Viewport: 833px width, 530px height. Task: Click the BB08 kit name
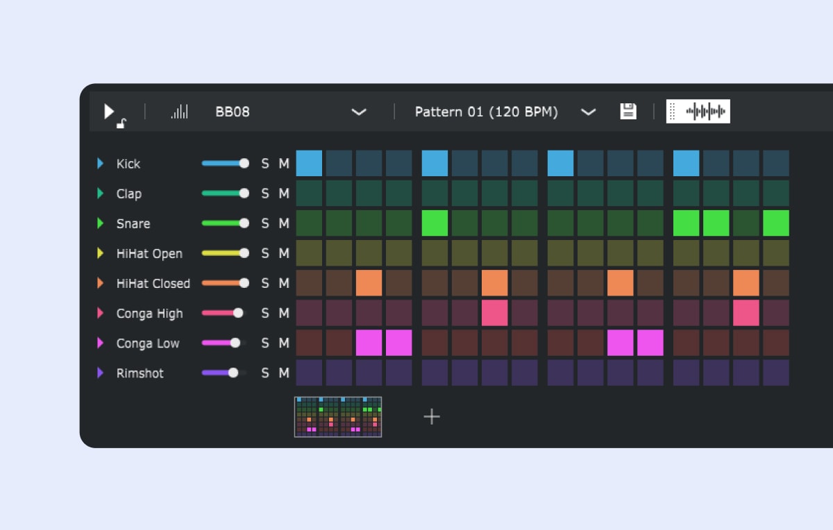[233, 112]
